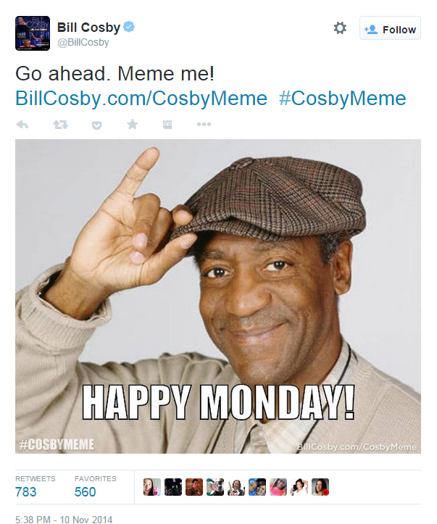Retweet using the retweet arrows icon
Screen dimensions: 437x524
pos(60,125)
